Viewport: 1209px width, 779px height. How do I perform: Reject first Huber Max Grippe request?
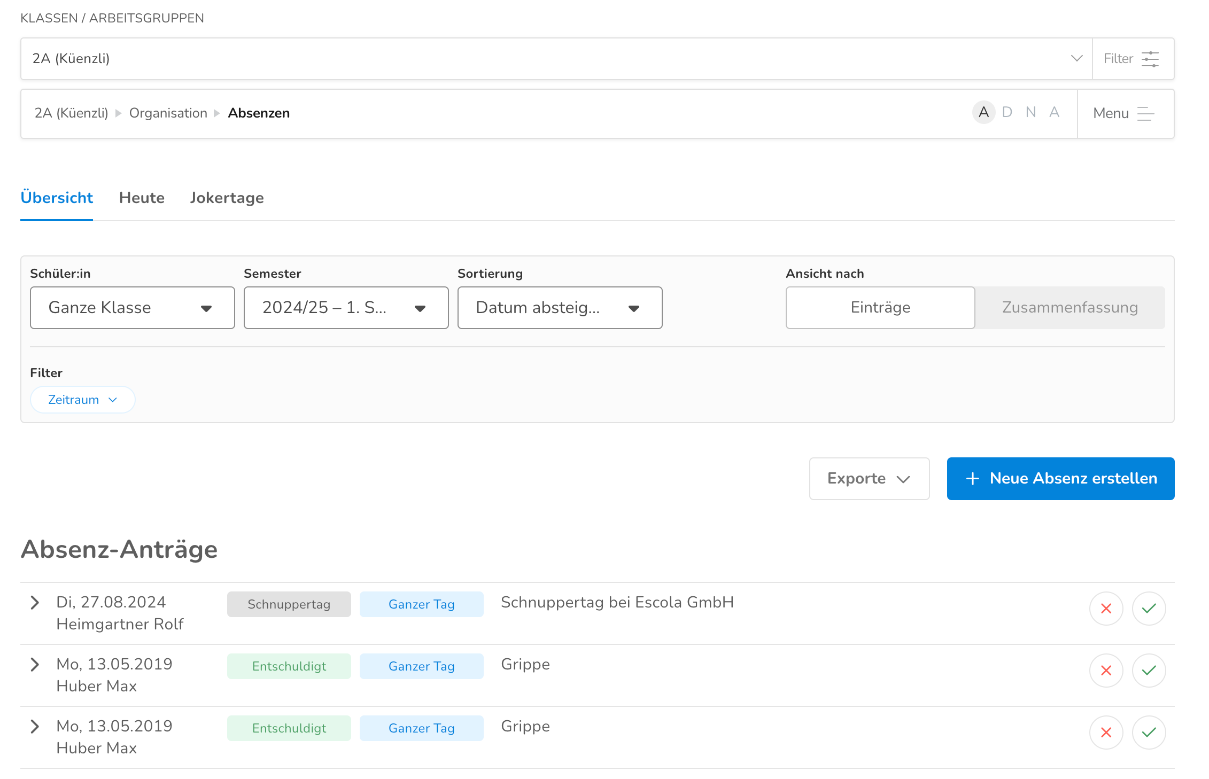(x=1106, y=670)
